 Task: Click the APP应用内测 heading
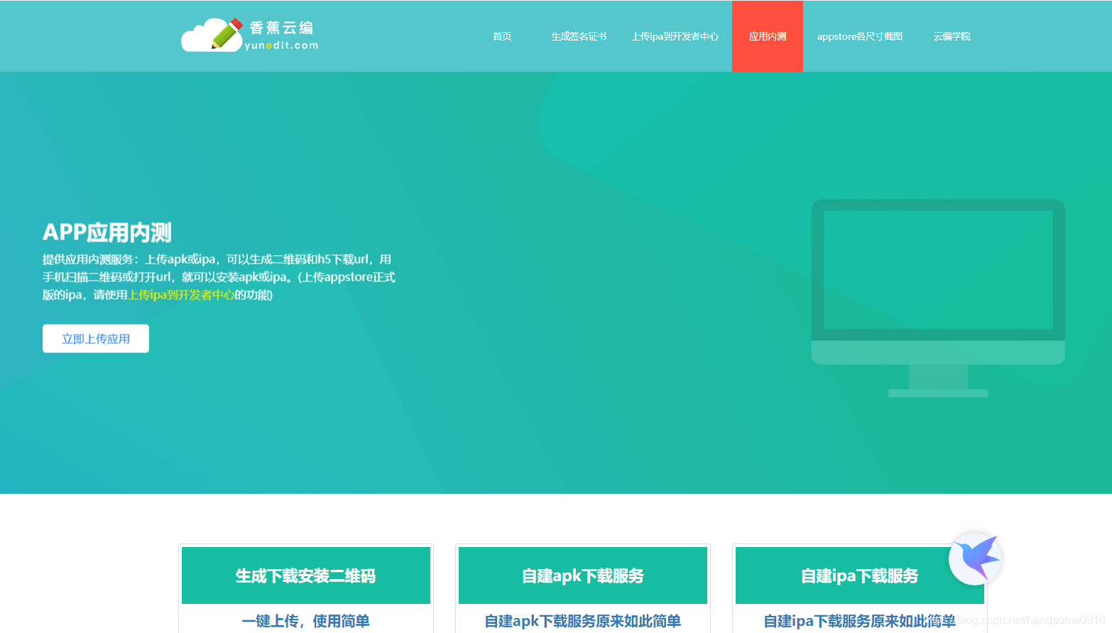click(107, 232)
